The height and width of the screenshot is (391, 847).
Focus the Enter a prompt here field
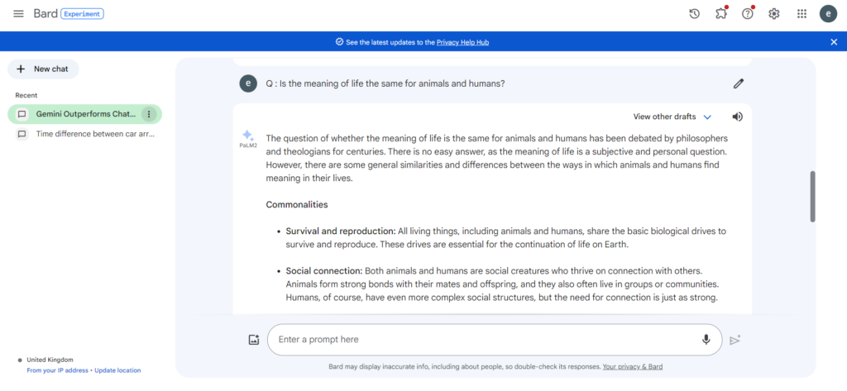tap(495, 340)
